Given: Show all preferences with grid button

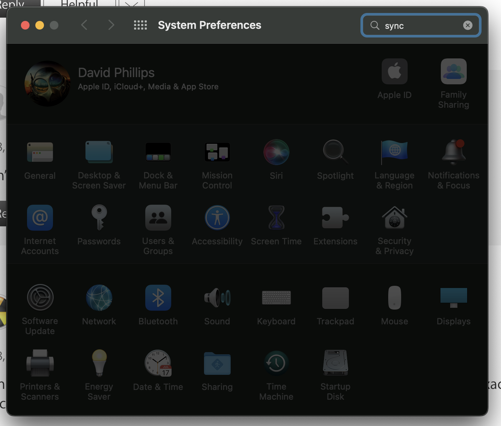Looking at the screenshot, I should 140,25.
